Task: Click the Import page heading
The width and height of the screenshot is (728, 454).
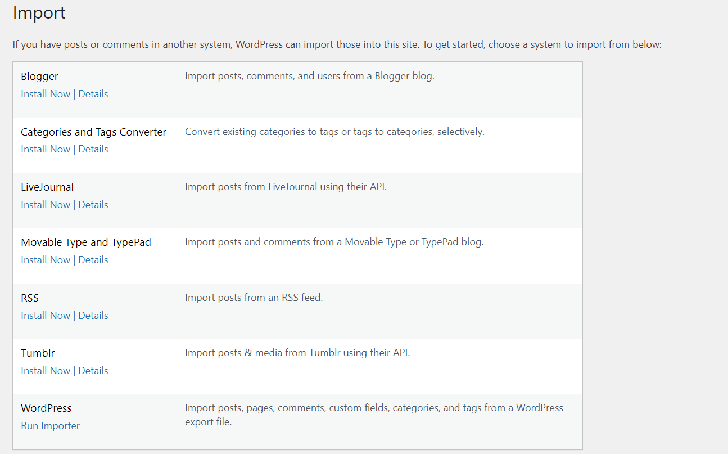Action: 39,12
